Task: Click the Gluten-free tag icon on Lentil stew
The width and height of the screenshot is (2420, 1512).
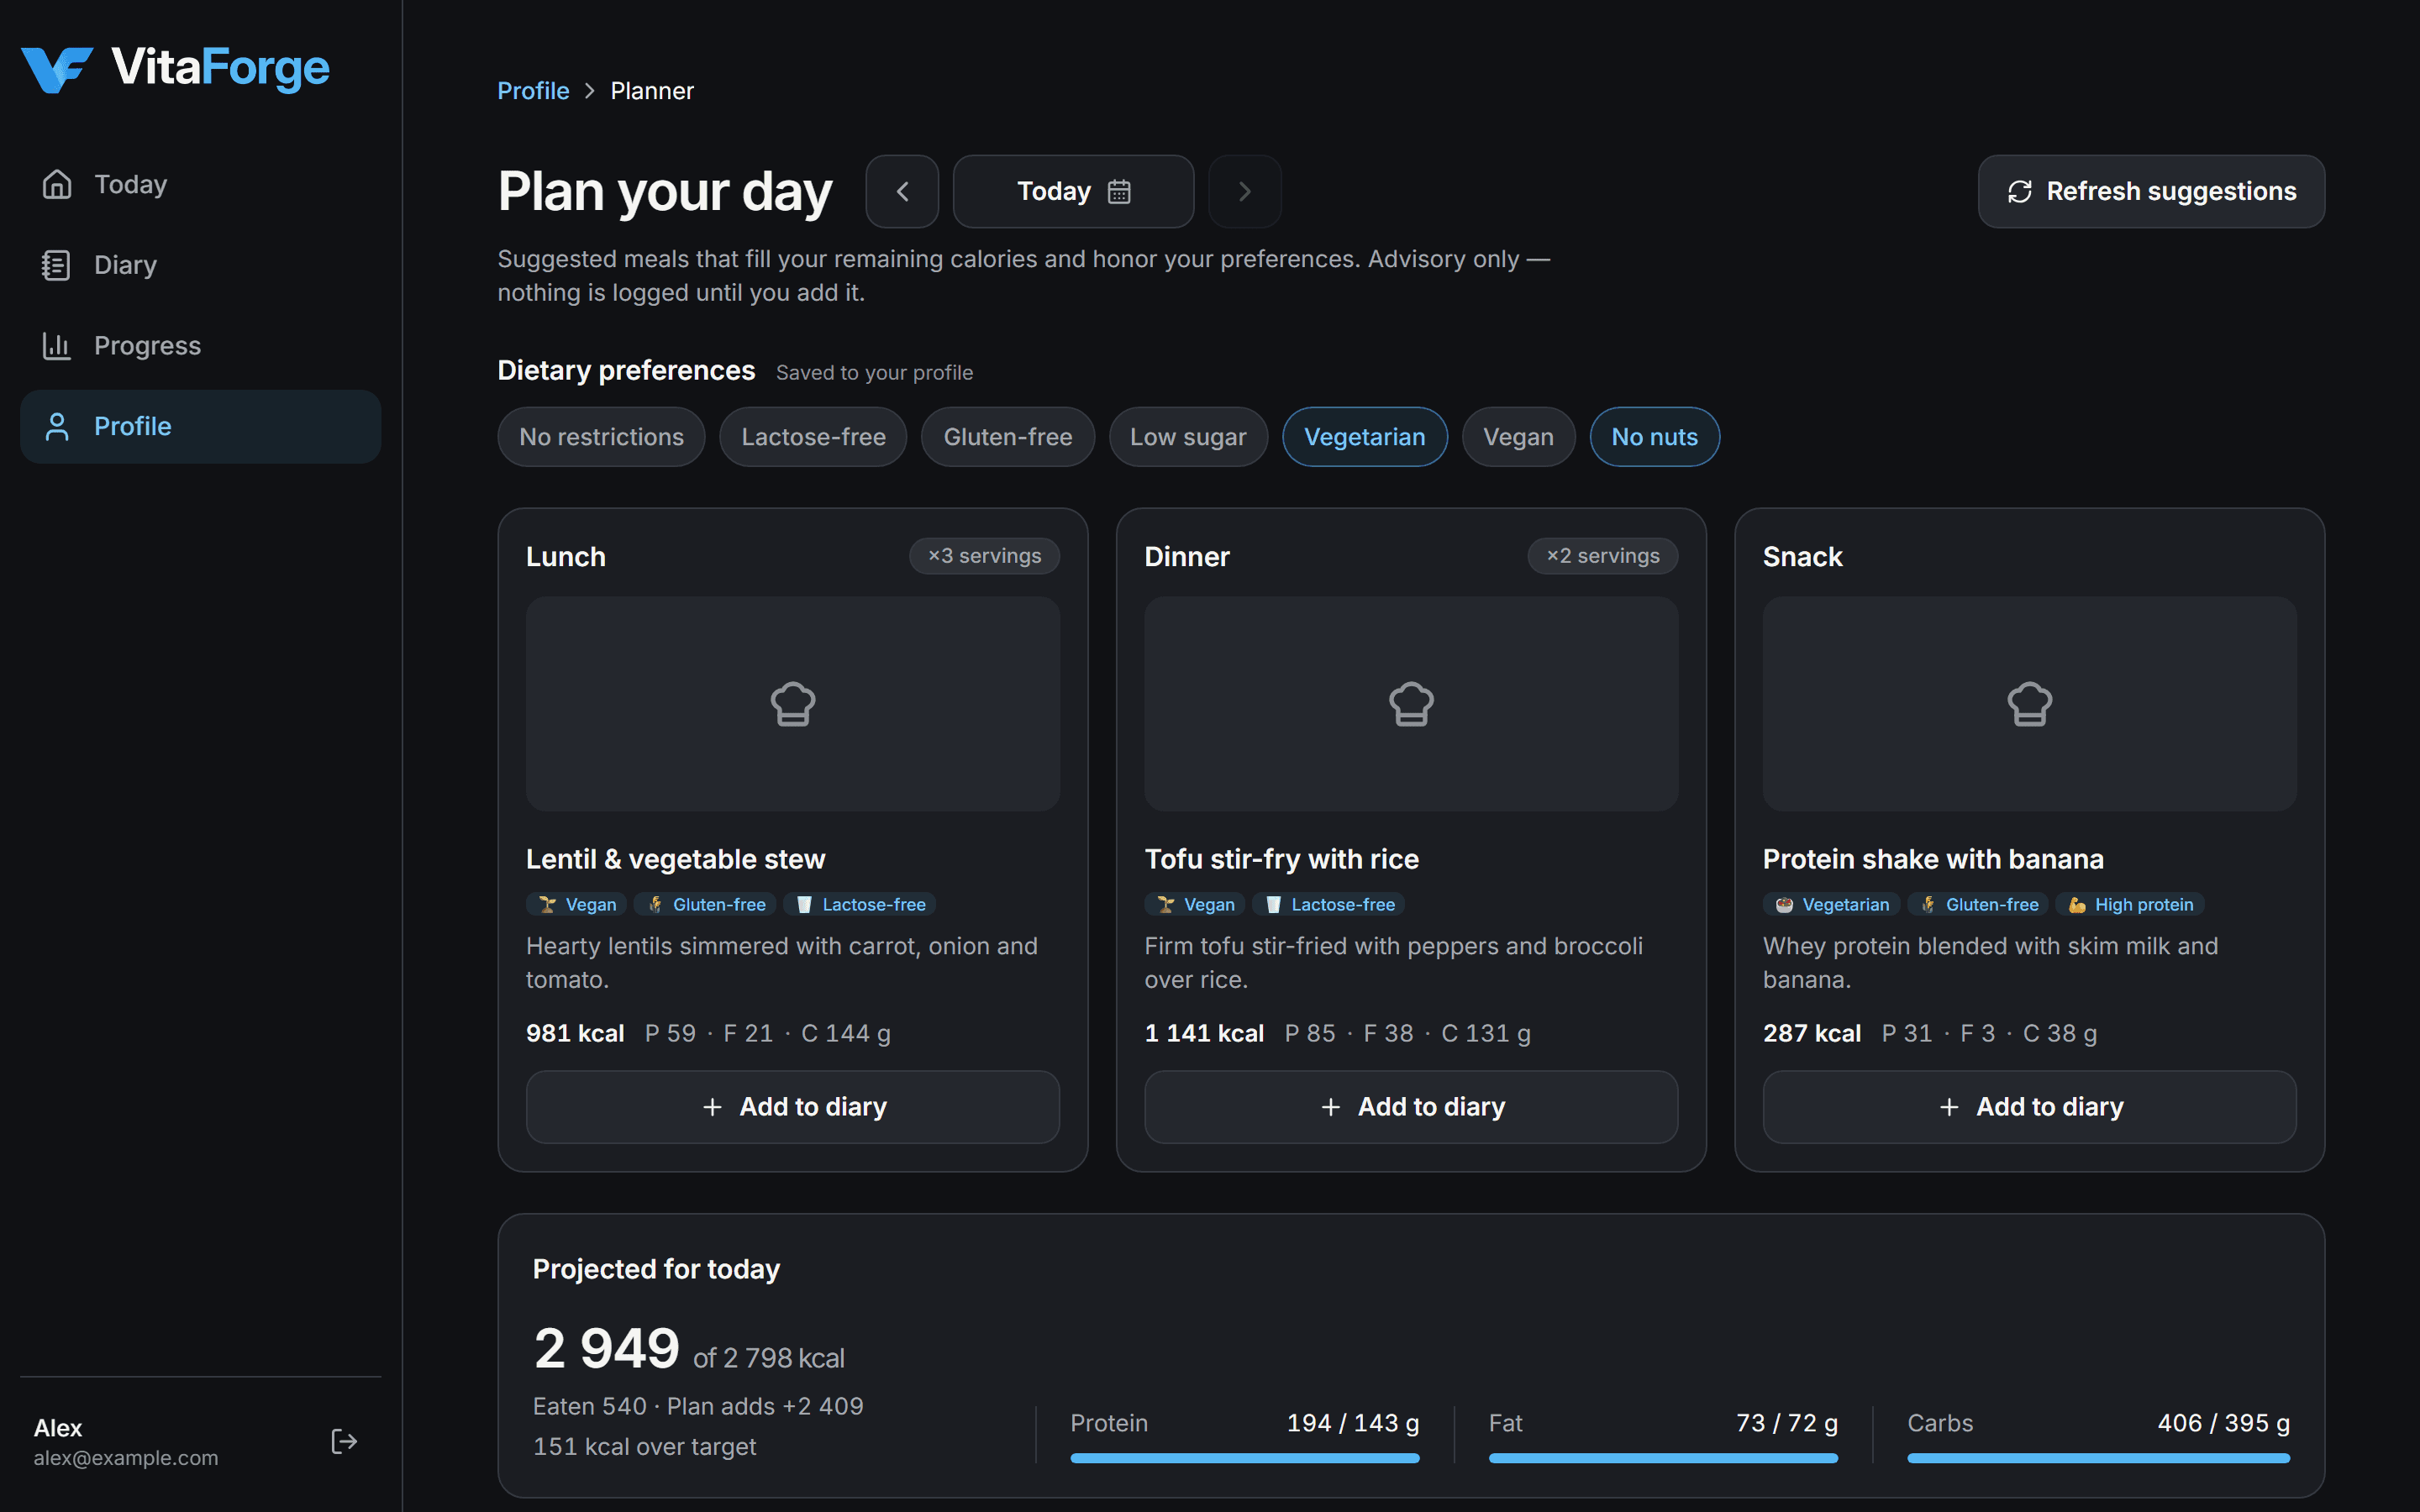Action: click(x=655, y=904)
